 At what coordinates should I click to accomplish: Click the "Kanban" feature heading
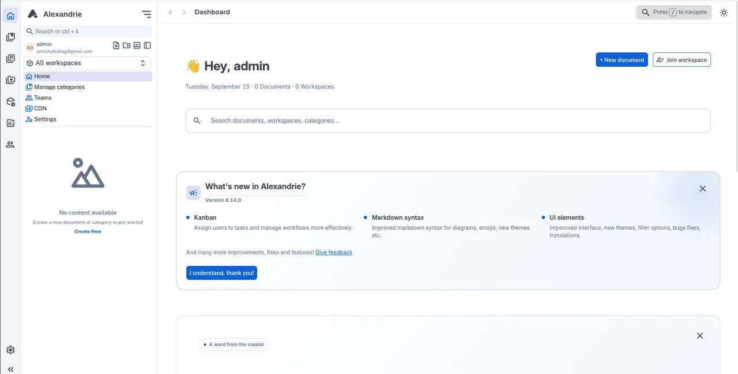(x=205, y=217)
